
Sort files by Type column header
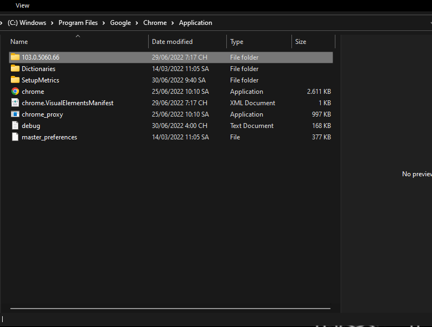pos(237,42)
